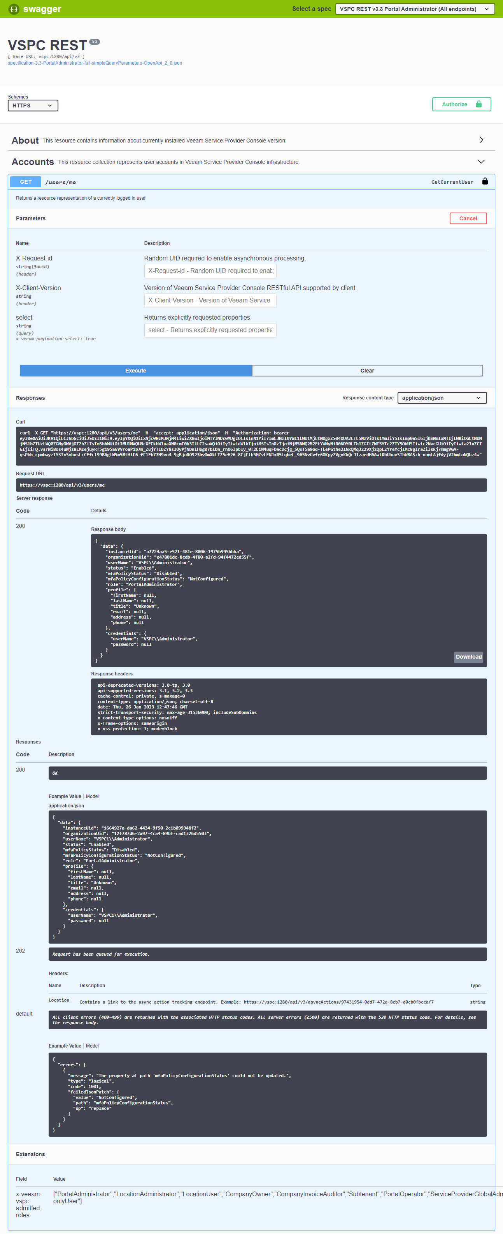Click the VSPC REST title
The width and height of the screenshot is (503, 1234).
[x=47, y=45]
